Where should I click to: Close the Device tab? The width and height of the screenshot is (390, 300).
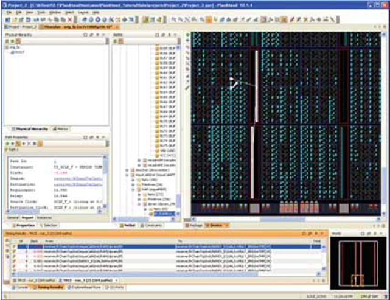pyautogui.click(x=226, y=225)
